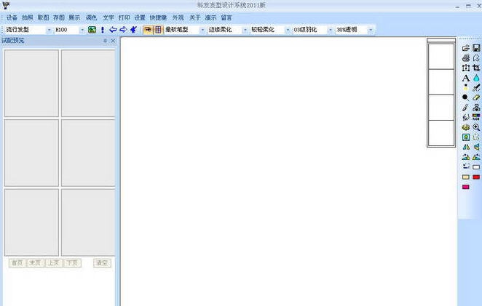
Task: Click the blue left arrow icon
Action: point(113,30)
